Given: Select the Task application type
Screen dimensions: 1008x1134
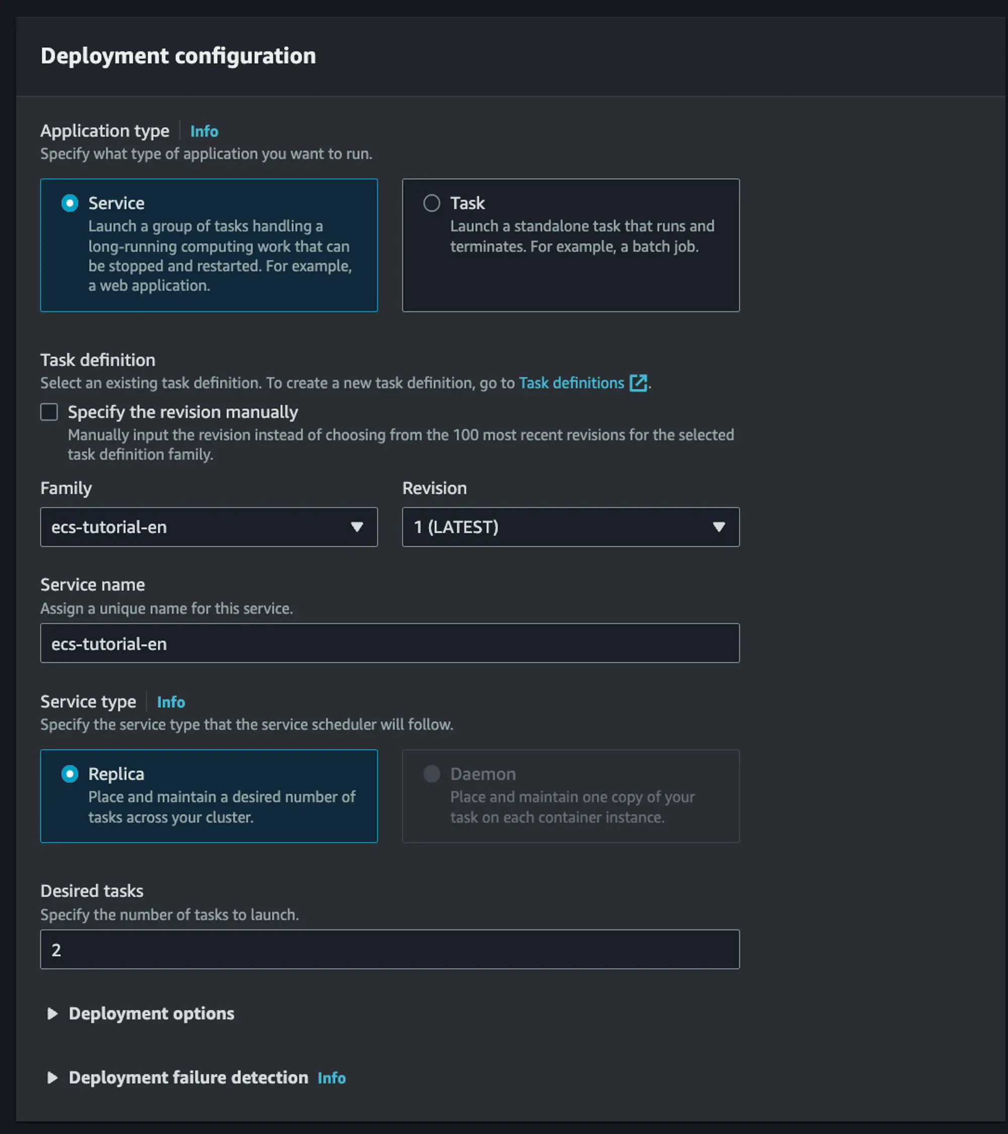Looking at the screenshot, I should click(431, 203).
